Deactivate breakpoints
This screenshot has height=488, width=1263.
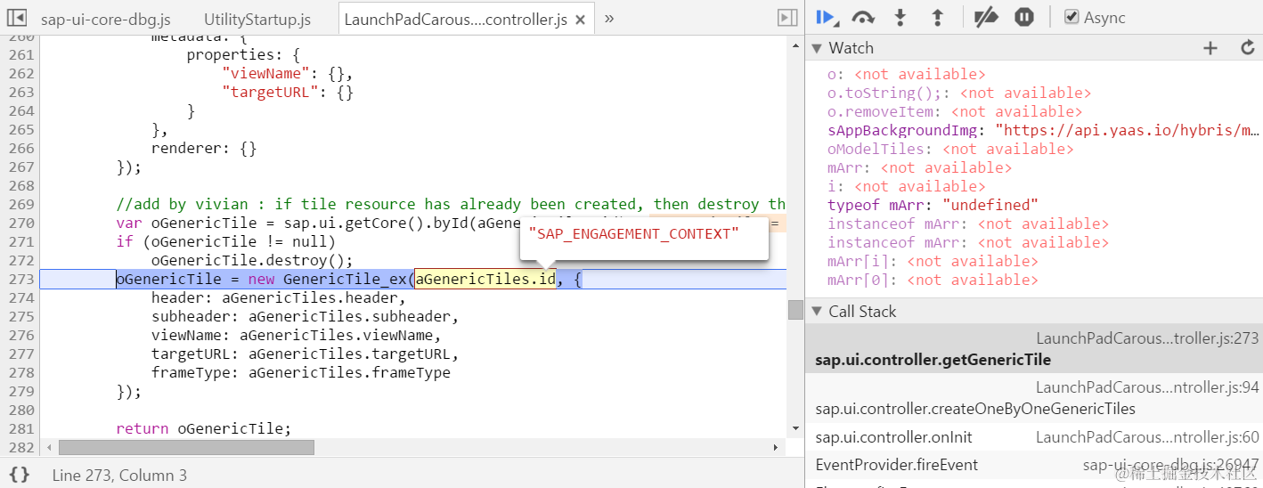(986, 17)
